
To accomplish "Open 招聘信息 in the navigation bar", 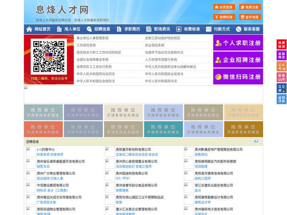I will [x=102, y=29].
